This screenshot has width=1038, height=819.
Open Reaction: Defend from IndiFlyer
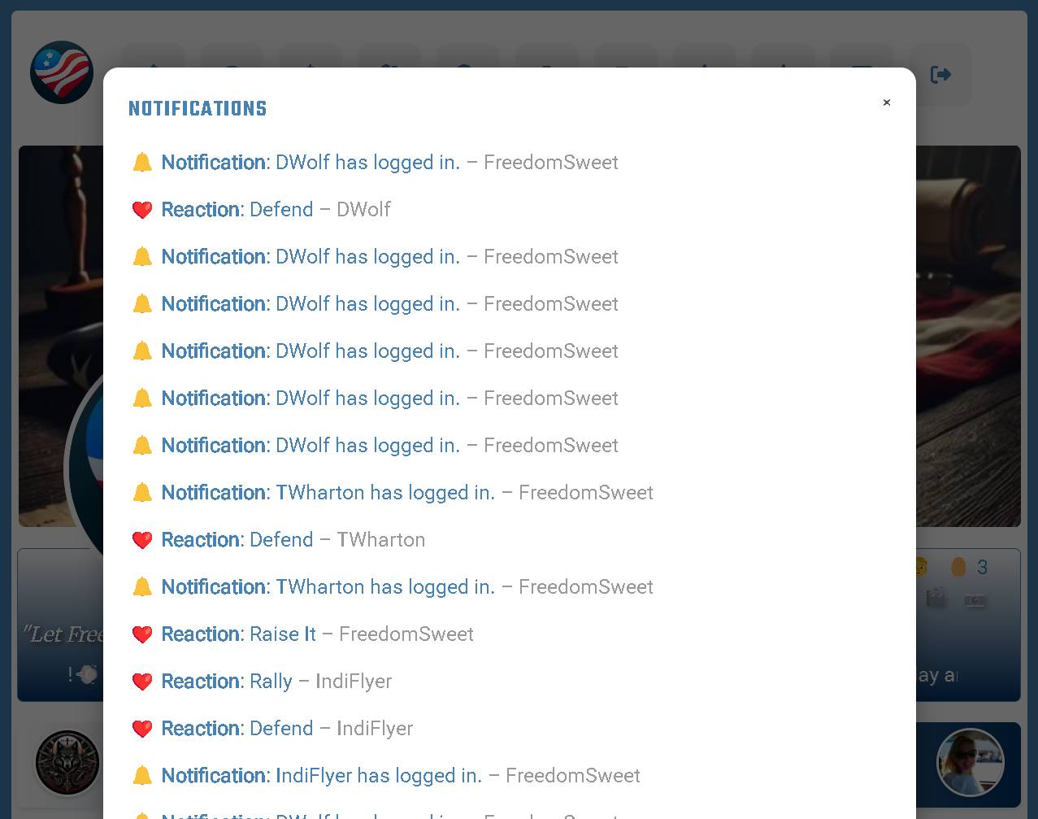point(272,729)
